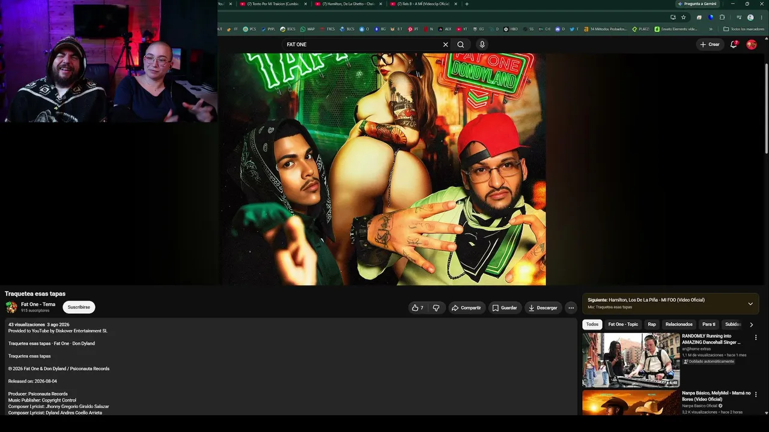The width and height of the screenshot is (769, 432).
Task: Bookmark this page with the star icon
Action: tap(684, 17)
